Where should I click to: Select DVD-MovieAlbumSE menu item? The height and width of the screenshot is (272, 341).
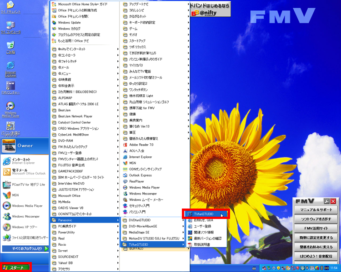[153, 226]
